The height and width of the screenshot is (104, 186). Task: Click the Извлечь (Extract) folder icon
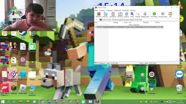pyautogui.click(x=105, y=15)
